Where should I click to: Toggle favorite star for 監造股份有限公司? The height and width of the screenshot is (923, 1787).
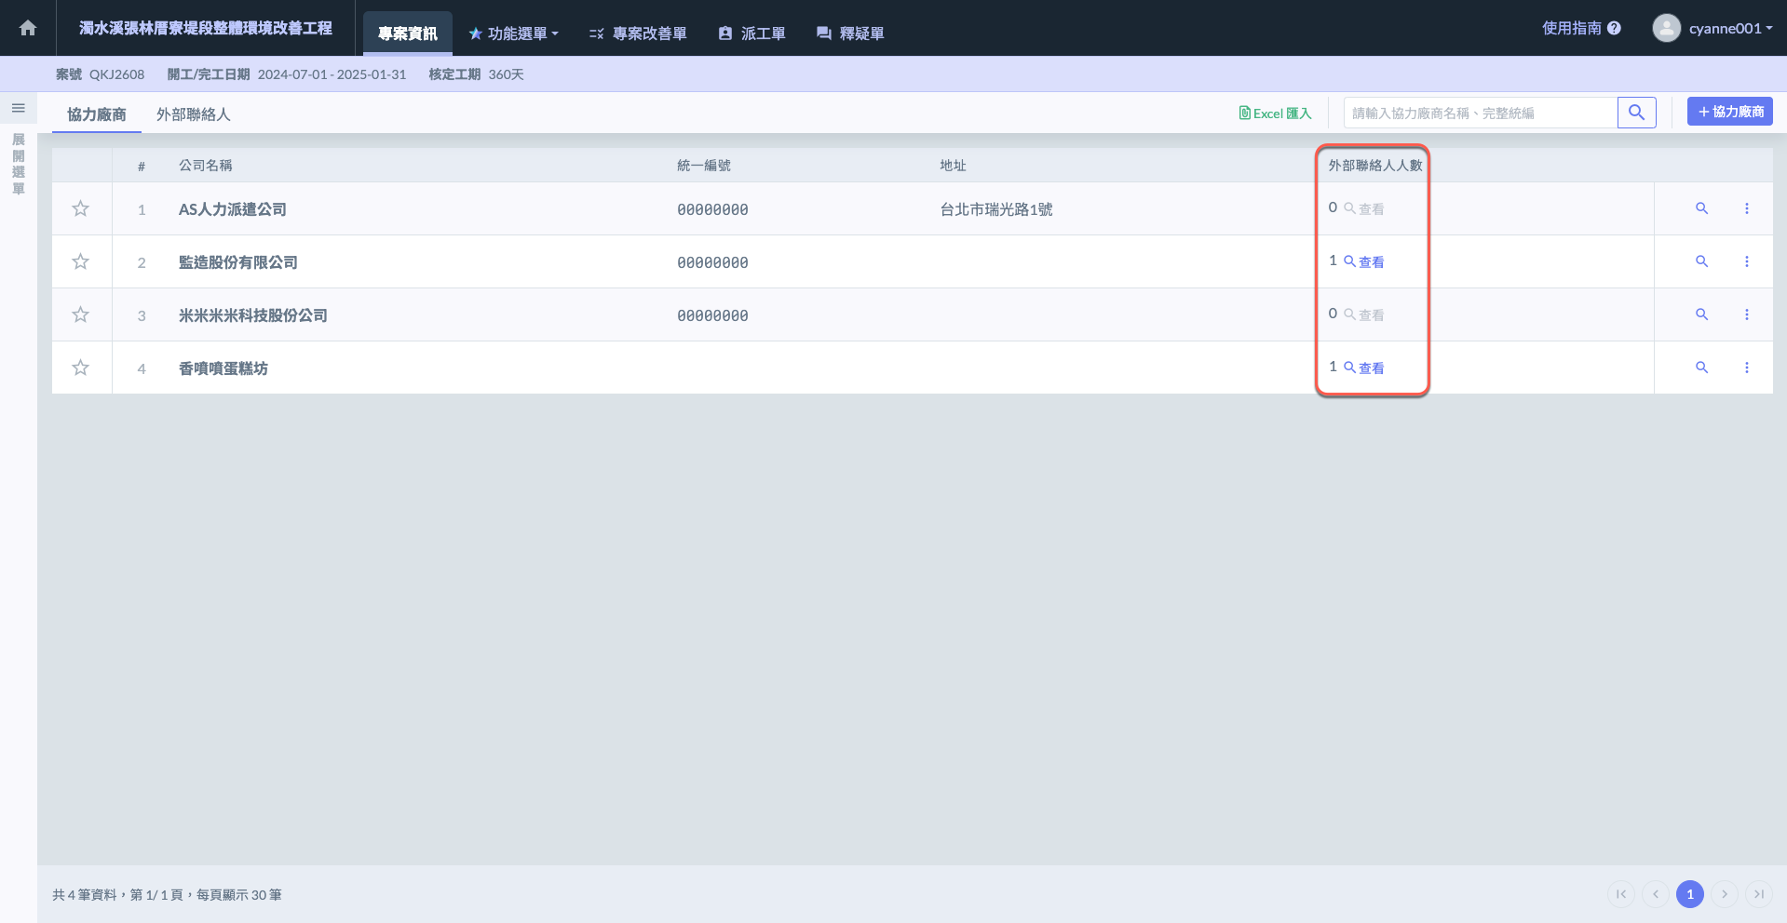(x=81, y=261)
